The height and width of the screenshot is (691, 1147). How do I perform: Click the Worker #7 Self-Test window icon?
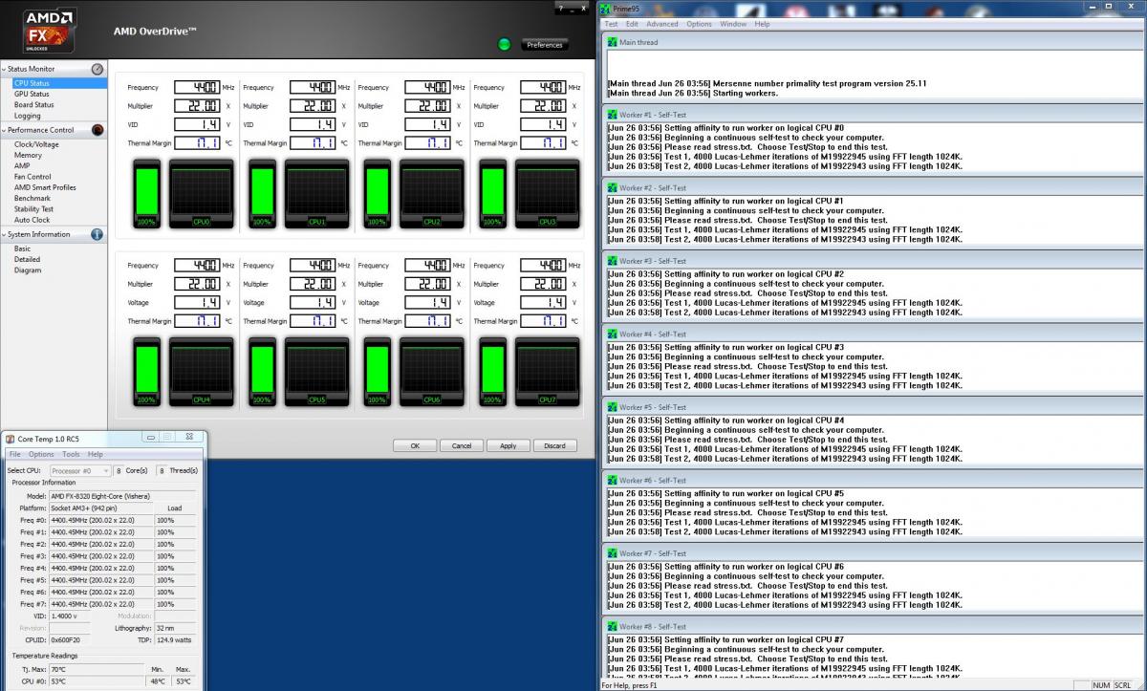613,553
